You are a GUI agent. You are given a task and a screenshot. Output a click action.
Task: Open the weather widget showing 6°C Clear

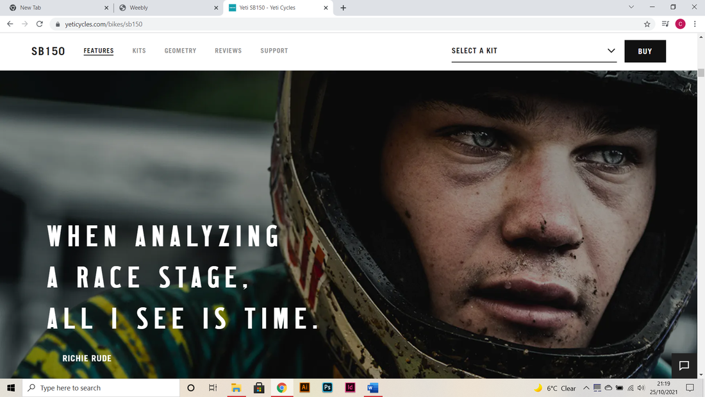click(555, 388)
